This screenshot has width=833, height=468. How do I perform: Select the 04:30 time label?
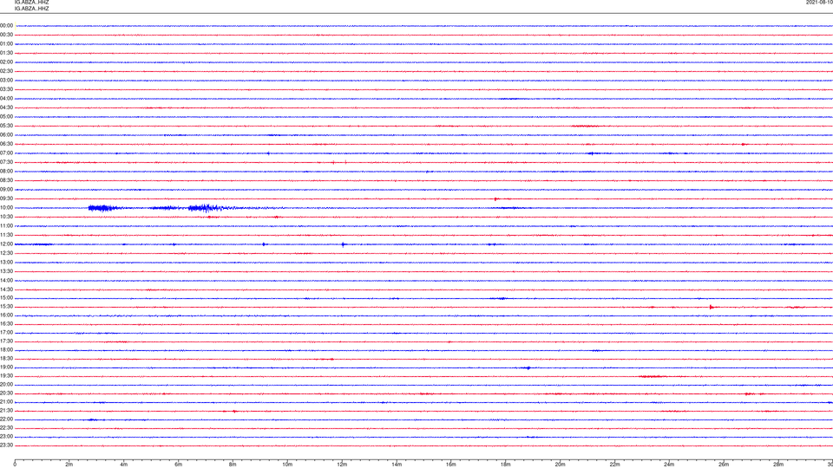pos(6,107)
